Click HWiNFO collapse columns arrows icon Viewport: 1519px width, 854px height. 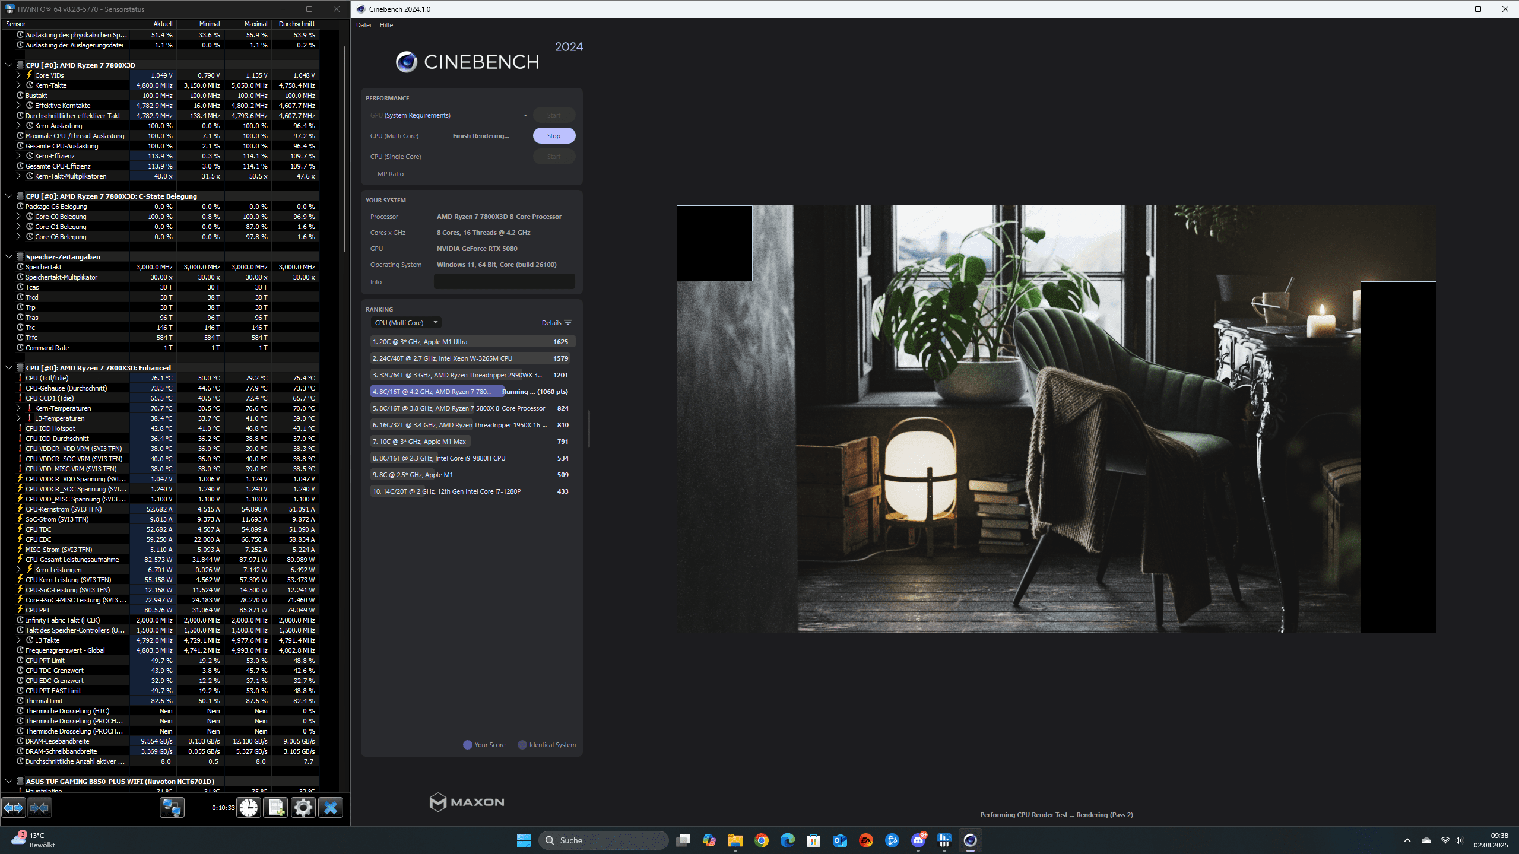click(x=40, y=808)
